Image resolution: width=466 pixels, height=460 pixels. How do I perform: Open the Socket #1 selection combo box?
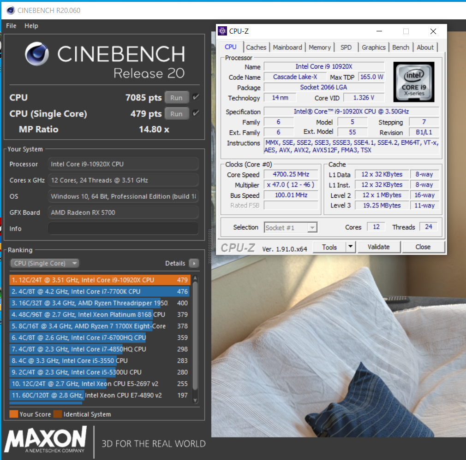291,228
